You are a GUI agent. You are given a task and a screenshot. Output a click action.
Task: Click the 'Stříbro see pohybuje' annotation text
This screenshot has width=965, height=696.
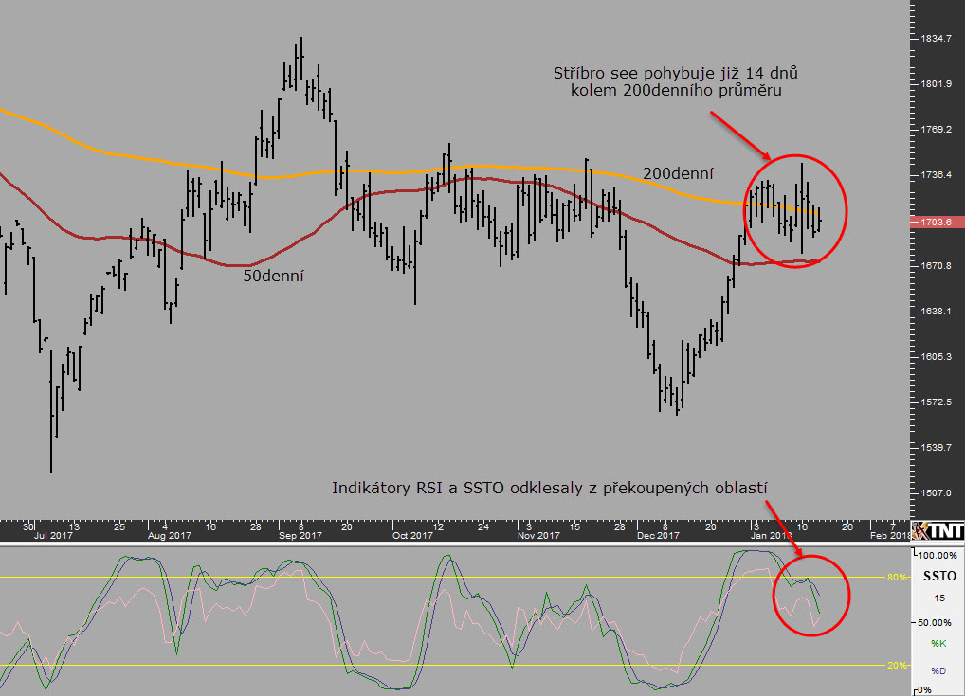click(675, 81)
